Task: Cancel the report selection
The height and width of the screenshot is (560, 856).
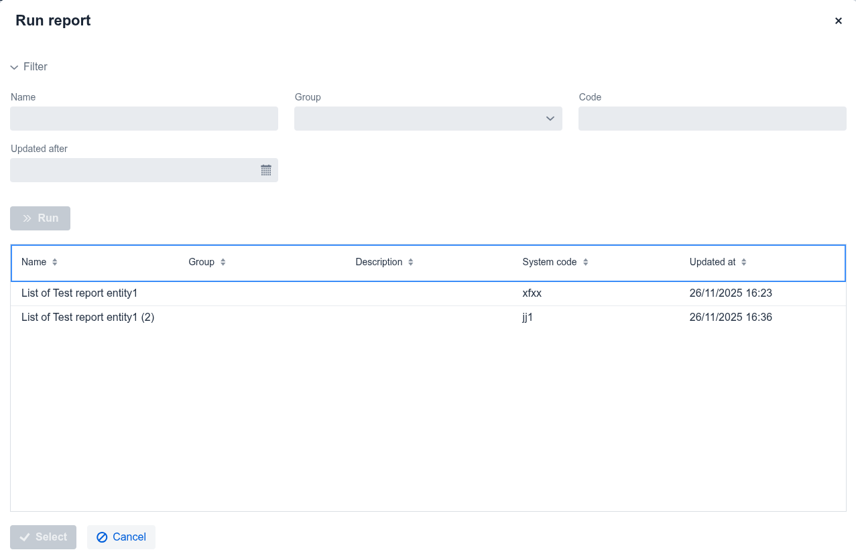Action: 121,537
